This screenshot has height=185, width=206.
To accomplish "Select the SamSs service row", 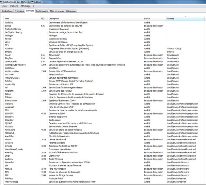I will (x=104, y=26).
